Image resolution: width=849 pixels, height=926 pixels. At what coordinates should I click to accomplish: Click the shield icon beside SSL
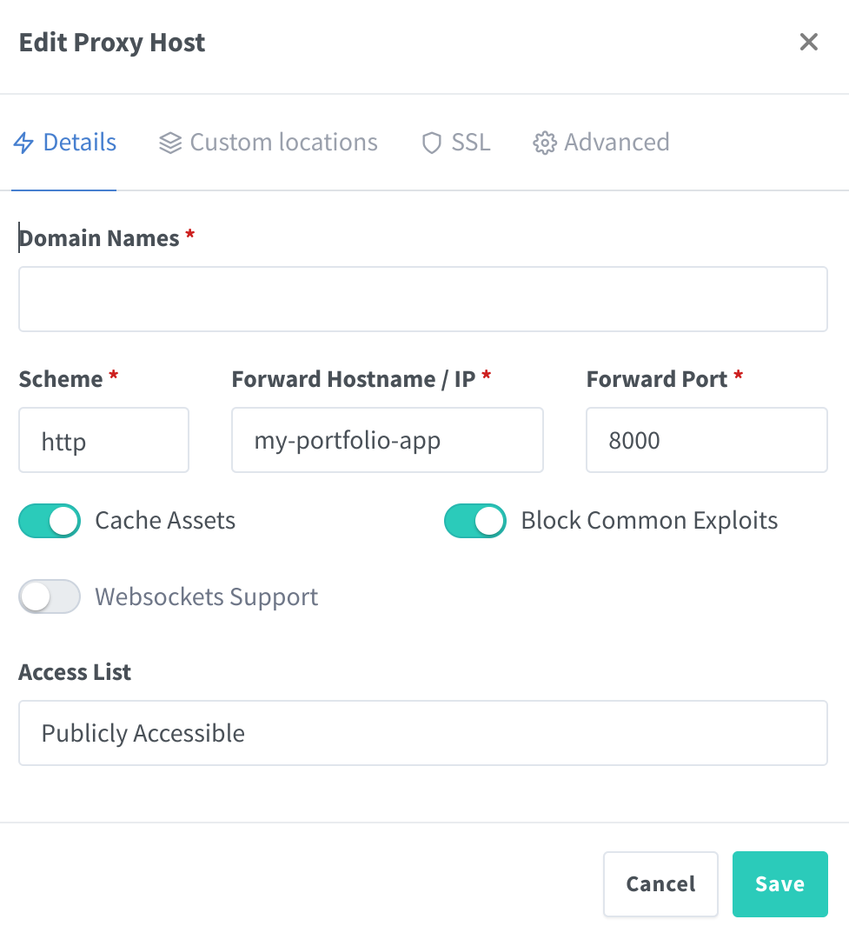point(432,143)
